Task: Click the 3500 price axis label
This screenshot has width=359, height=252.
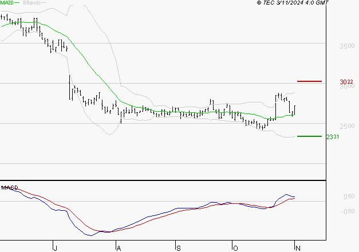Action: tap(347, 46)
